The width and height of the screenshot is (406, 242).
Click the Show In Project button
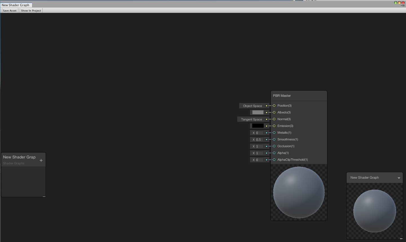(x=31, y=10)
